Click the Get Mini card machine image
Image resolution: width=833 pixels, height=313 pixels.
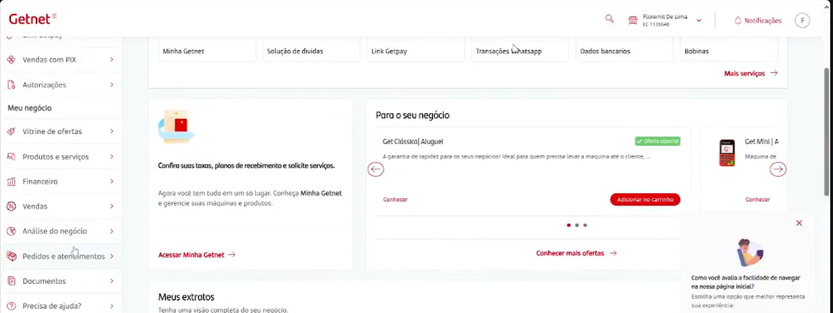coord(727,153)
